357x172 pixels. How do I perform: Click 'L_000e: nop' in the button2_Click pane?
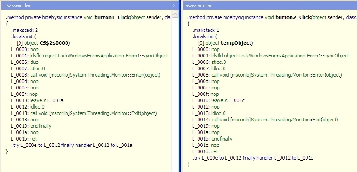(x=206, y=88)
